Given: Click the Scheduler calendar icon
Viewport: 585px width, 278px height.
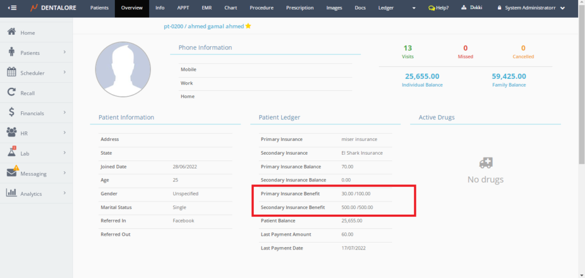Looking at the screenshot, I should (11, 72).
